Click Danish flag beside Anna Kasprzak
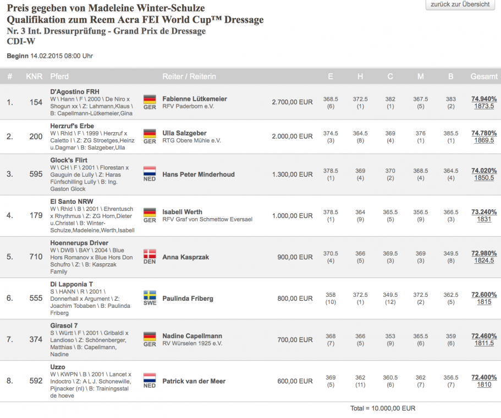The height and width of the screenshot is (418, 501). [x=149, y=253]
